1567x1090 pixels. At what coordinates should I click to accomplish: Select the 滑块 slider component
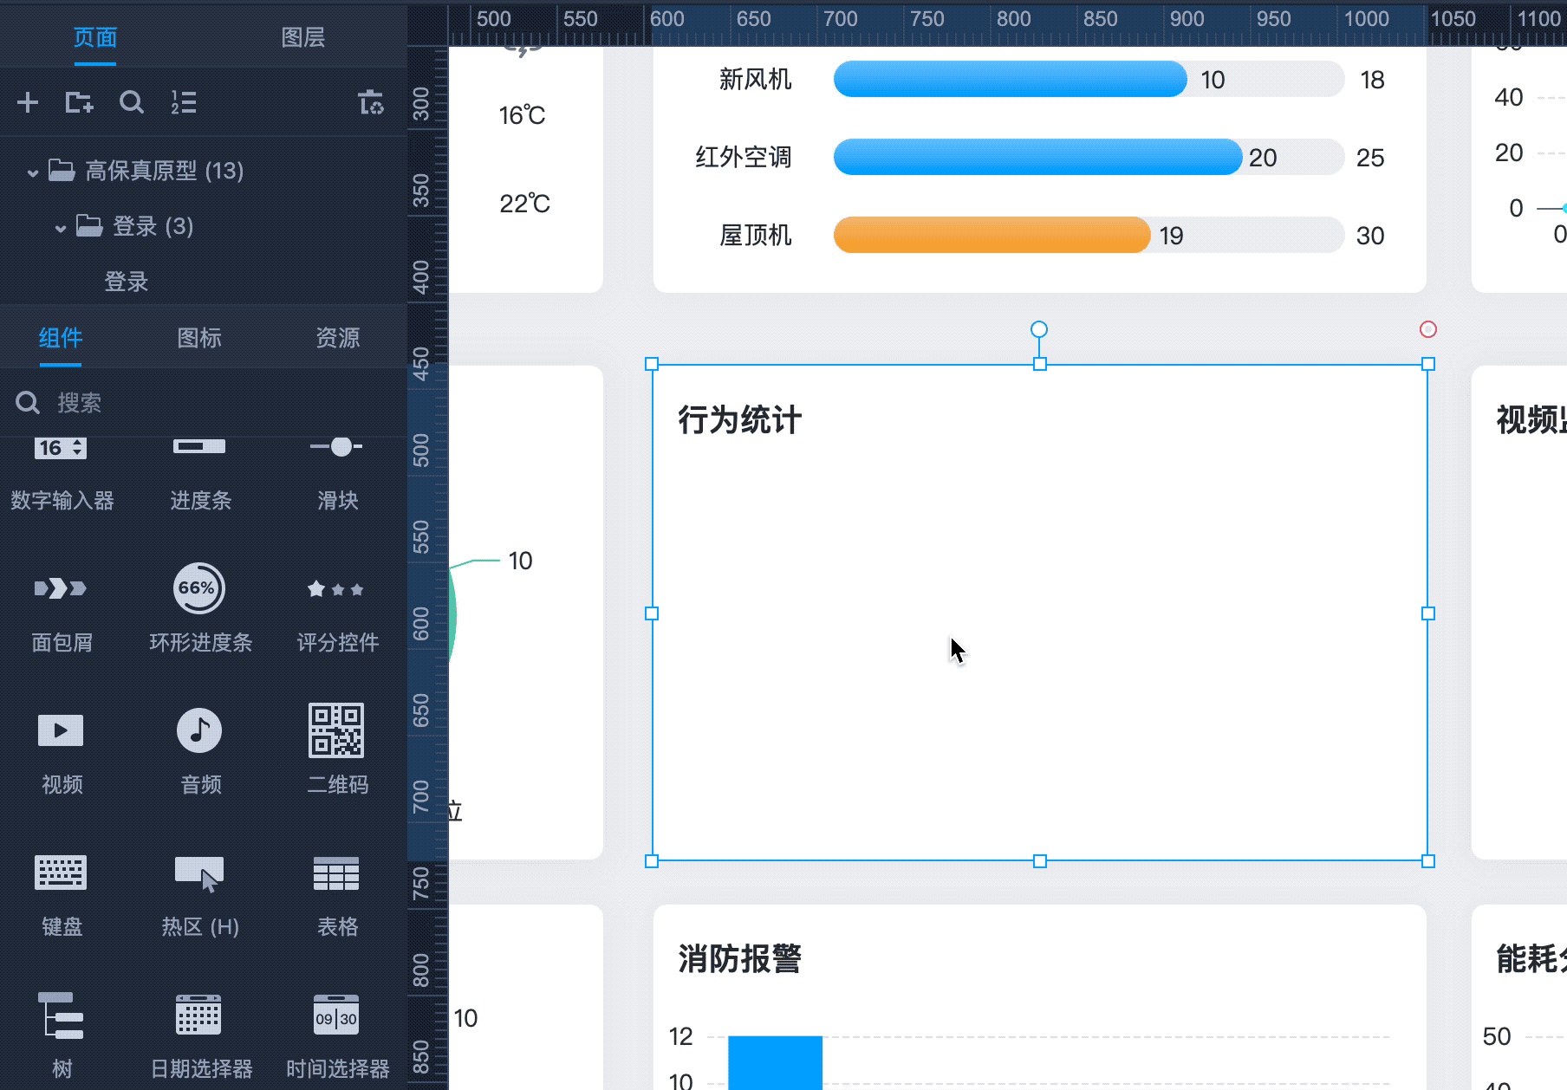tap(337, 473)
